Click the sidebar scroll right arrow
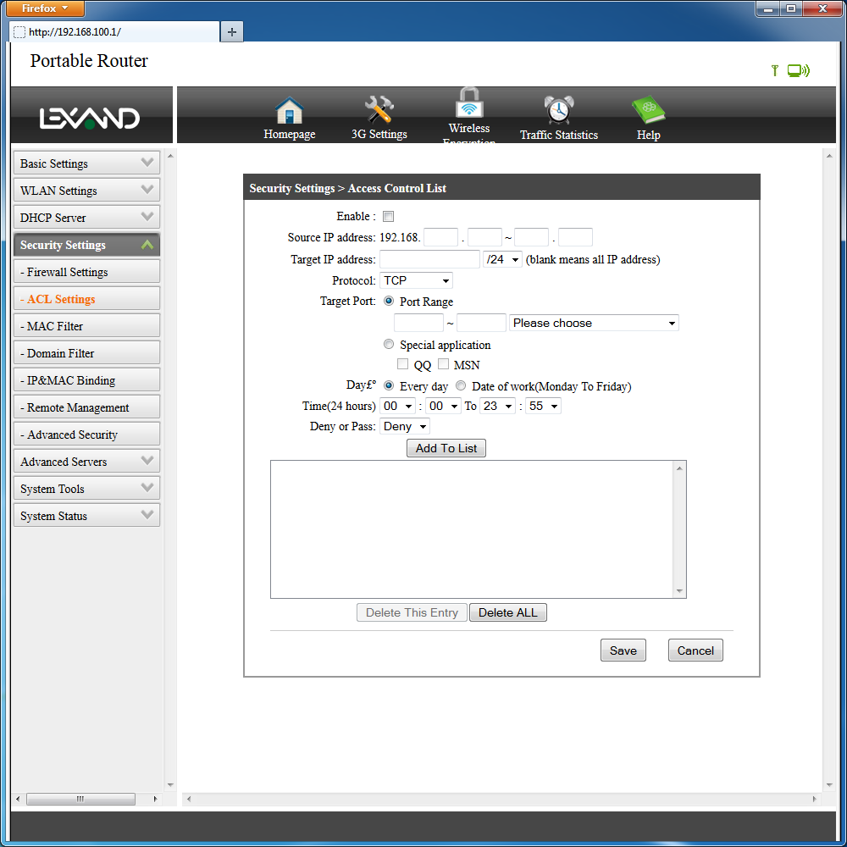 [x=156, y=799]
